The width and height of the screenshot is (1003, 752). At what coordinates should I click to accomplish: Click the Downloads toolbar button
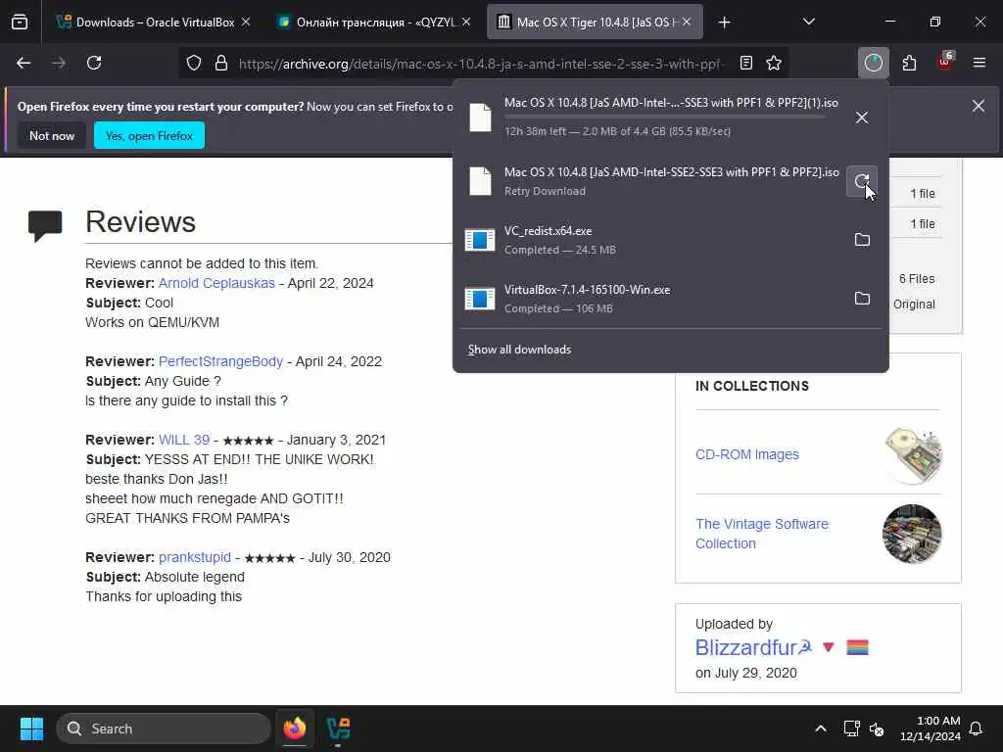pos(873,63)
